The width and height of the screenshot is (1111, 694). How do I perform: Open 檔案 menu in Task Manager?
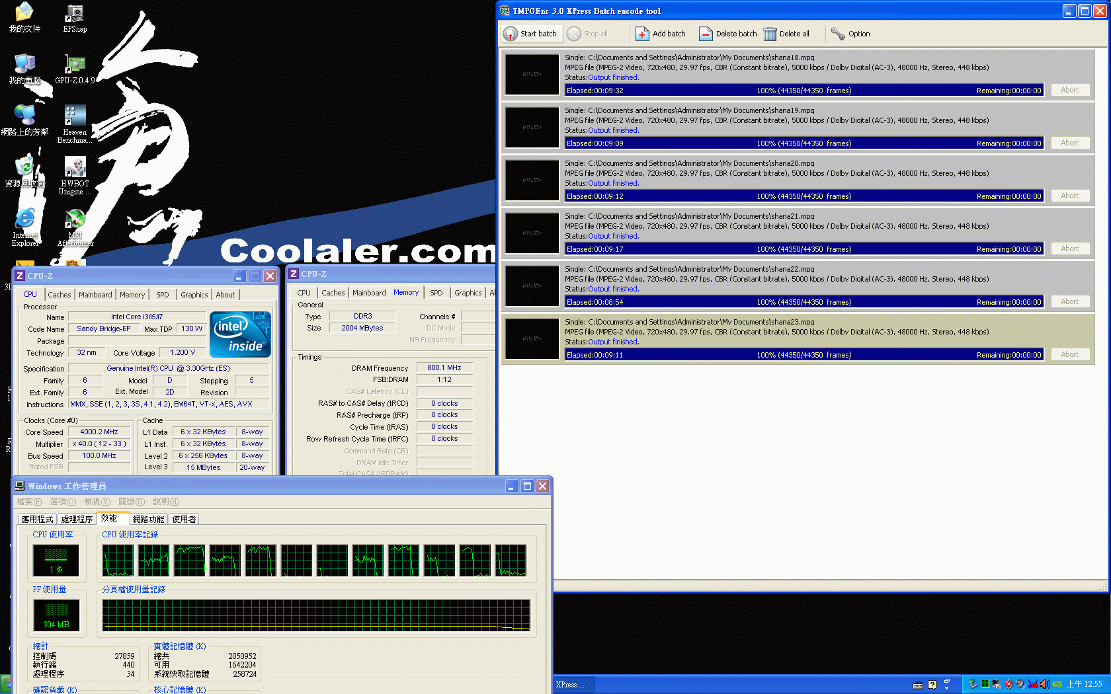[x=29, y=502]
